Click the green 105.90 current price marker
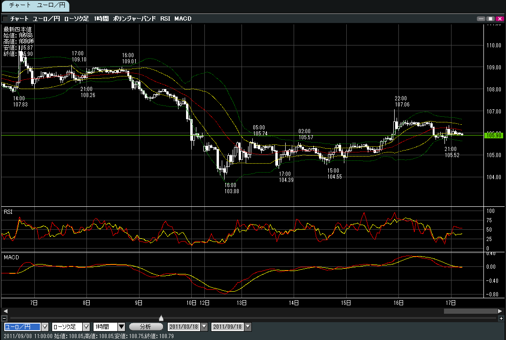The width and height of the screenshot is (506, 340). pos(494,135)
